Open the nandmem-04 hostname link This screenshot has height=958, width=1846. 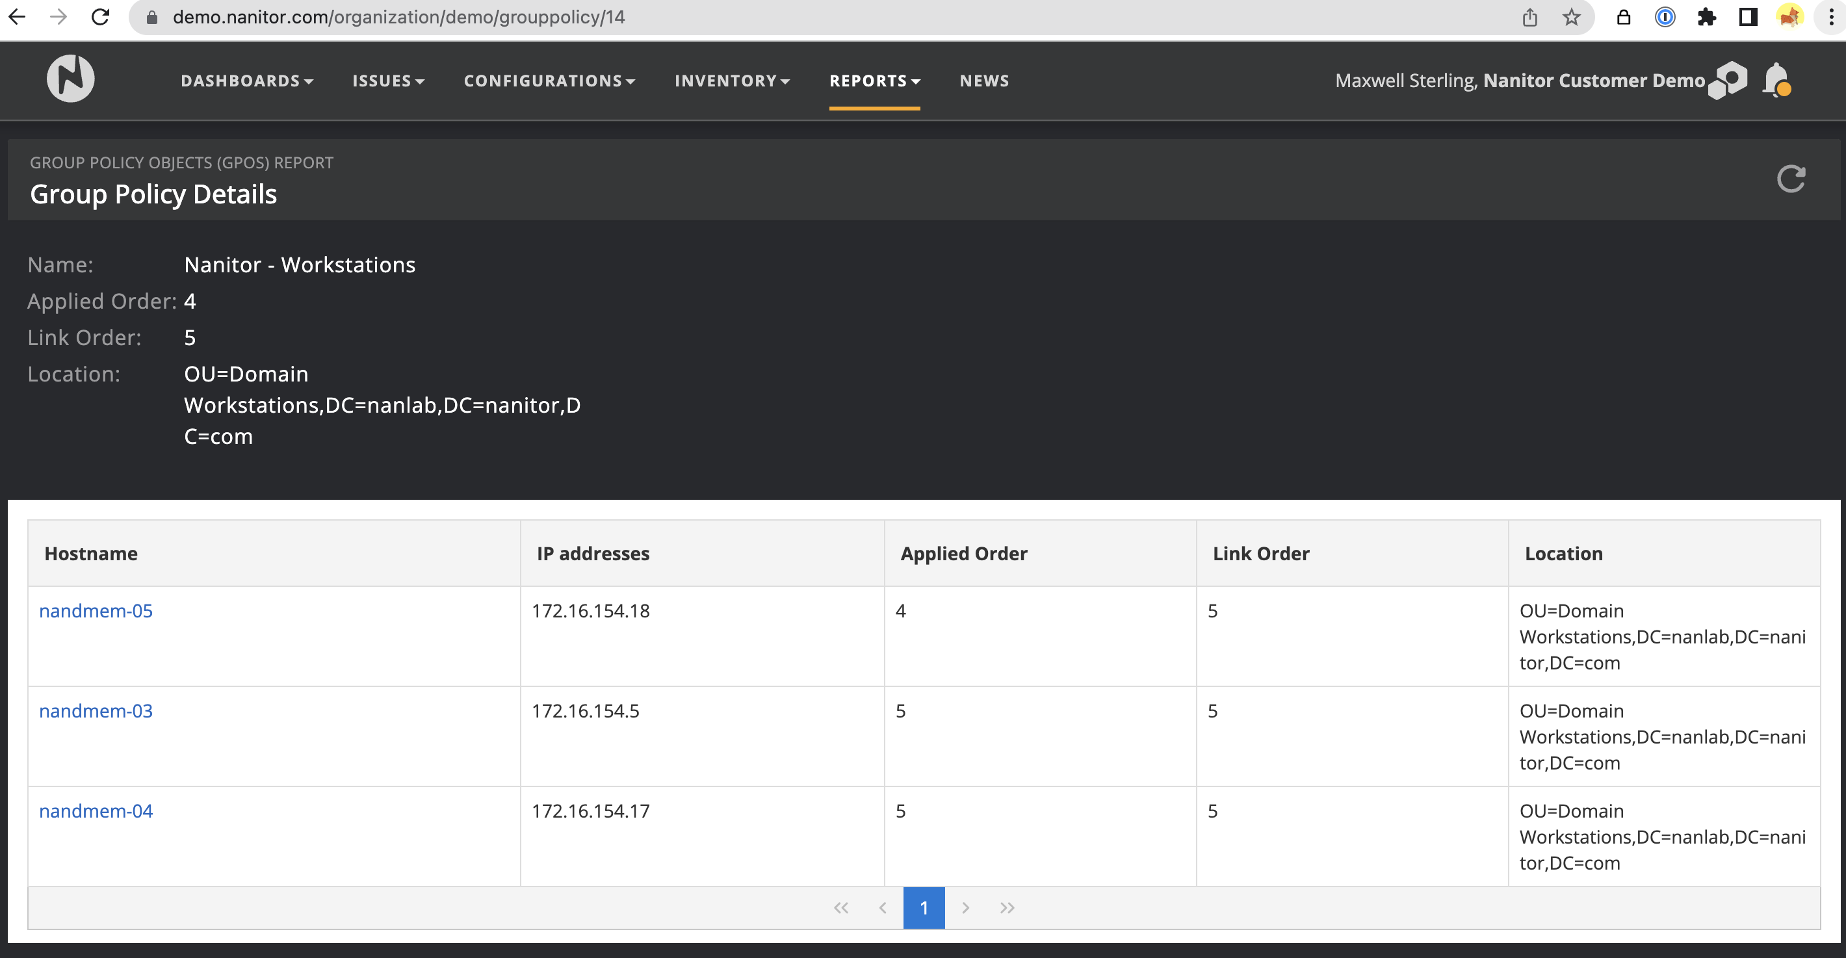(96, 811)
